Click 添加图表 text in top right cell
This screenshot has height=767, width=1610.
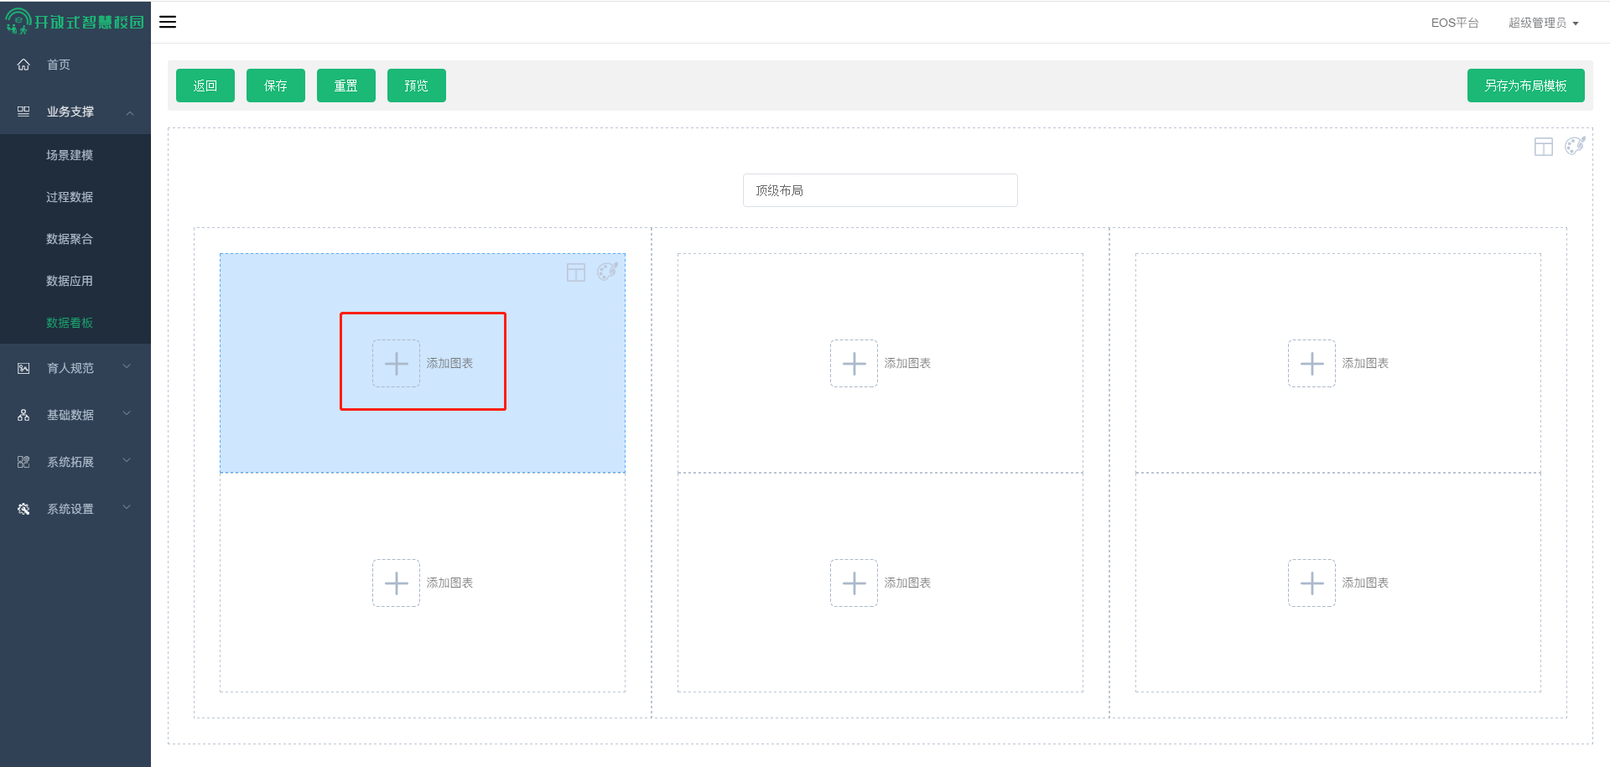click(1365, 363)
